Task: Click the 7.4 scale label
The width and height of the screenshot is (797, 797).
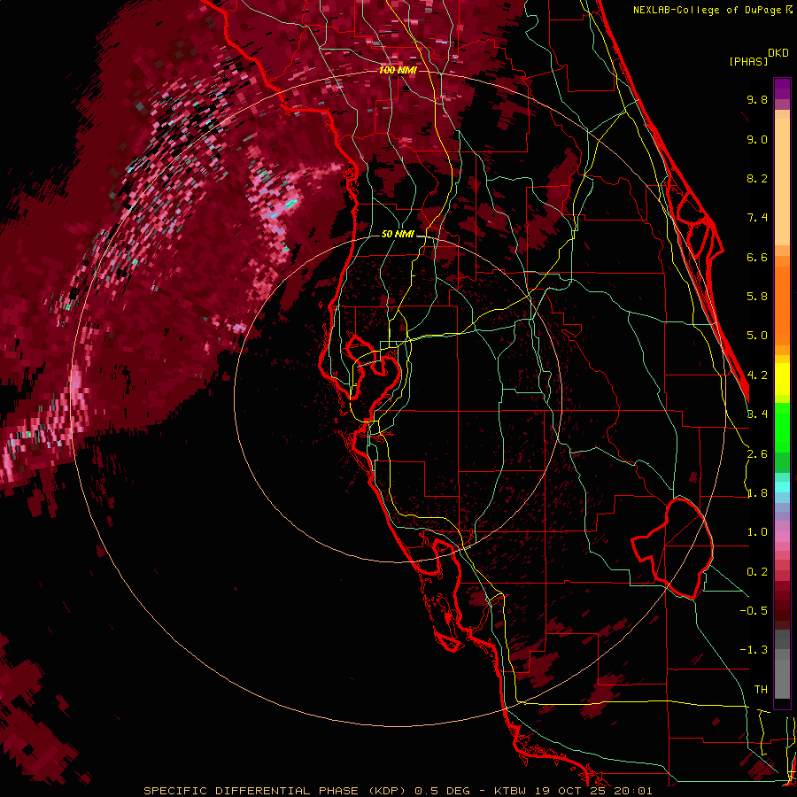Action: pyautogui.click(x=757, y=218)
